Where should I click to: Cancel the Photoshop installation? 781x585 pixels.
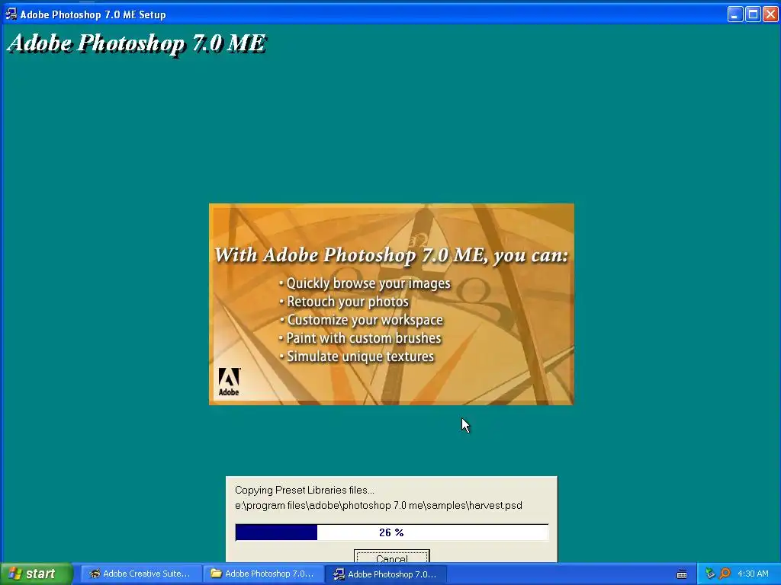pyautogui.click(x=391, y=557)
